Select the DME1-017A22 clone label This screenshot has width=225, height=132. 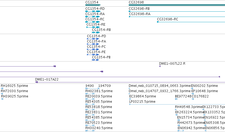tap(47, 79)
